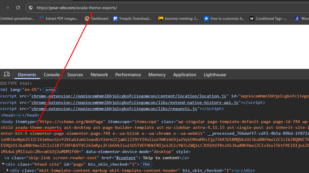Click the flex badge on page div
The height and width of the screenshot is (173, 309).
tap(146, 164)
